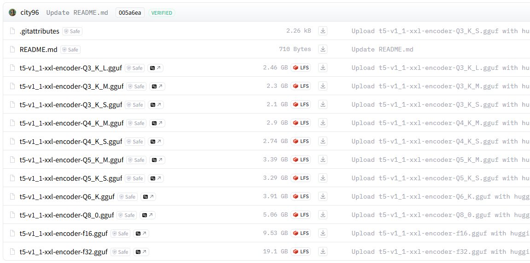The width and height of the screenshot is (530, 263).
Task: Open the README.md file
Action: (x=39, y=50)
